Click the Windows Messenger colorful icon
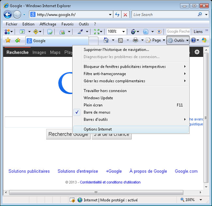 pos(204,40)
